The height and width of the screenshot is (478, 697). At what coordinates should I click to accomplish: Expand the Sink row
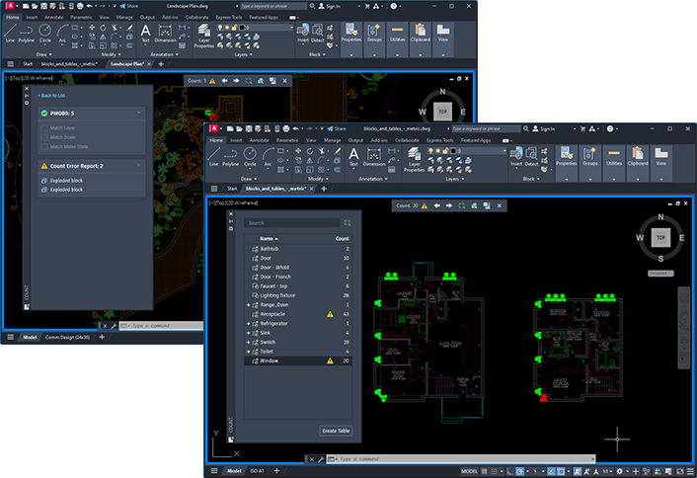[x=249, y=333]
